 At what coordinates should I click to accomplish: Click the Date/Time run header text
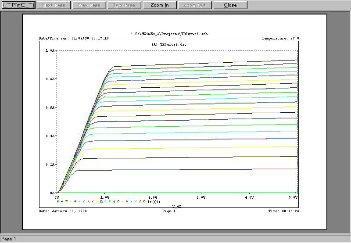coord(74,39)
